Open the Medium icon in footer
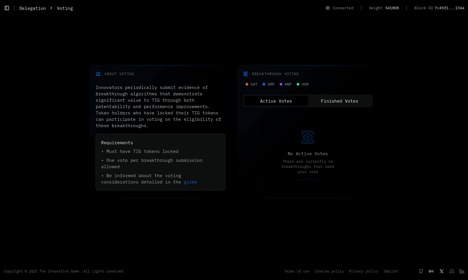Image resolution: width=468 pixels, height=280 pixels. tap(431, 271)
